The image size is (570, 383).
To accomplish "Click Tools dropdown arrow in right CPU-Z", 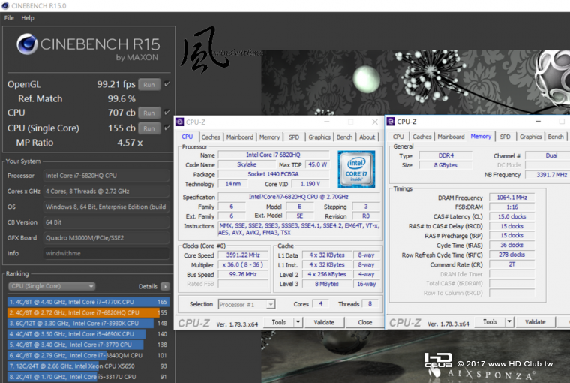I will coord(509,322).
